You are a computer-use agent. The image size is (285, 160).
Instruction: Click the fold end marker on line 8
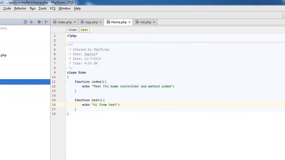click(x=65, y=68)
